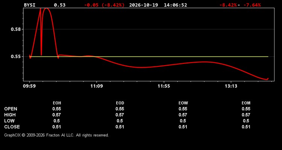This screenshot has height=150, width=282.
Task: Click the EOW OPEN value 0.55
Action: pyautogui.click(x=183, y=109)
